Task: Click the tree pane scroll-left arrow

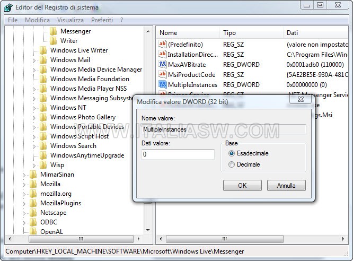Action: 10,239
